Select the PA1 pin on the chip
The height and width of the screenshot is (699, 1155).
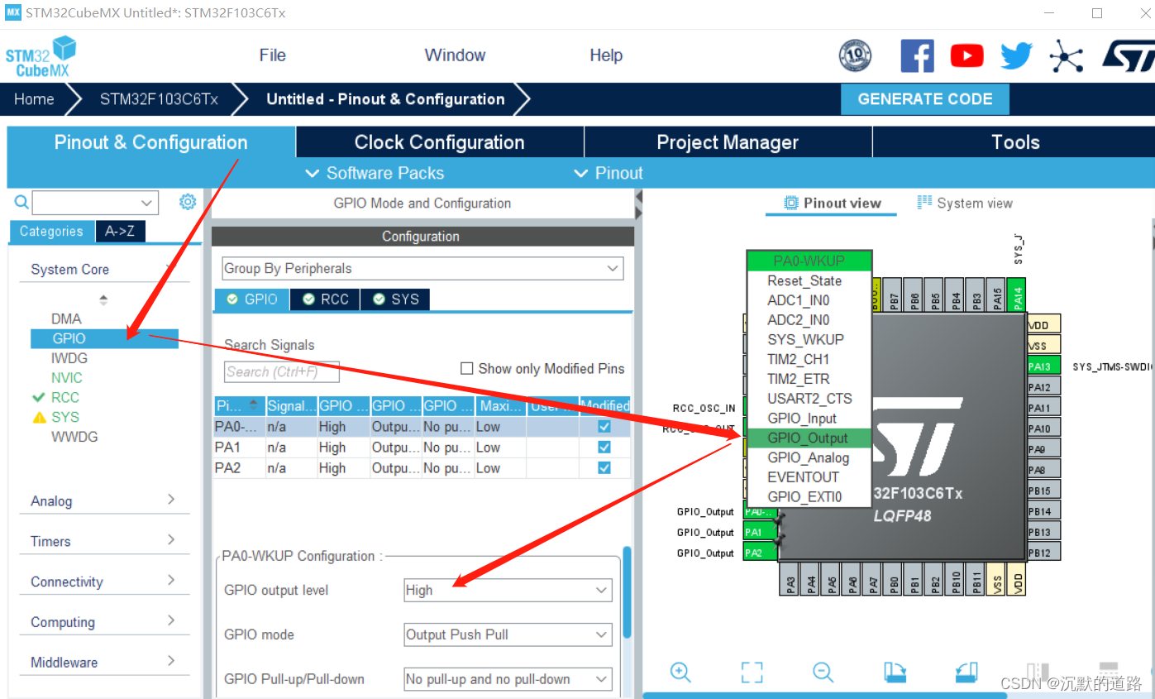point(761,532)
